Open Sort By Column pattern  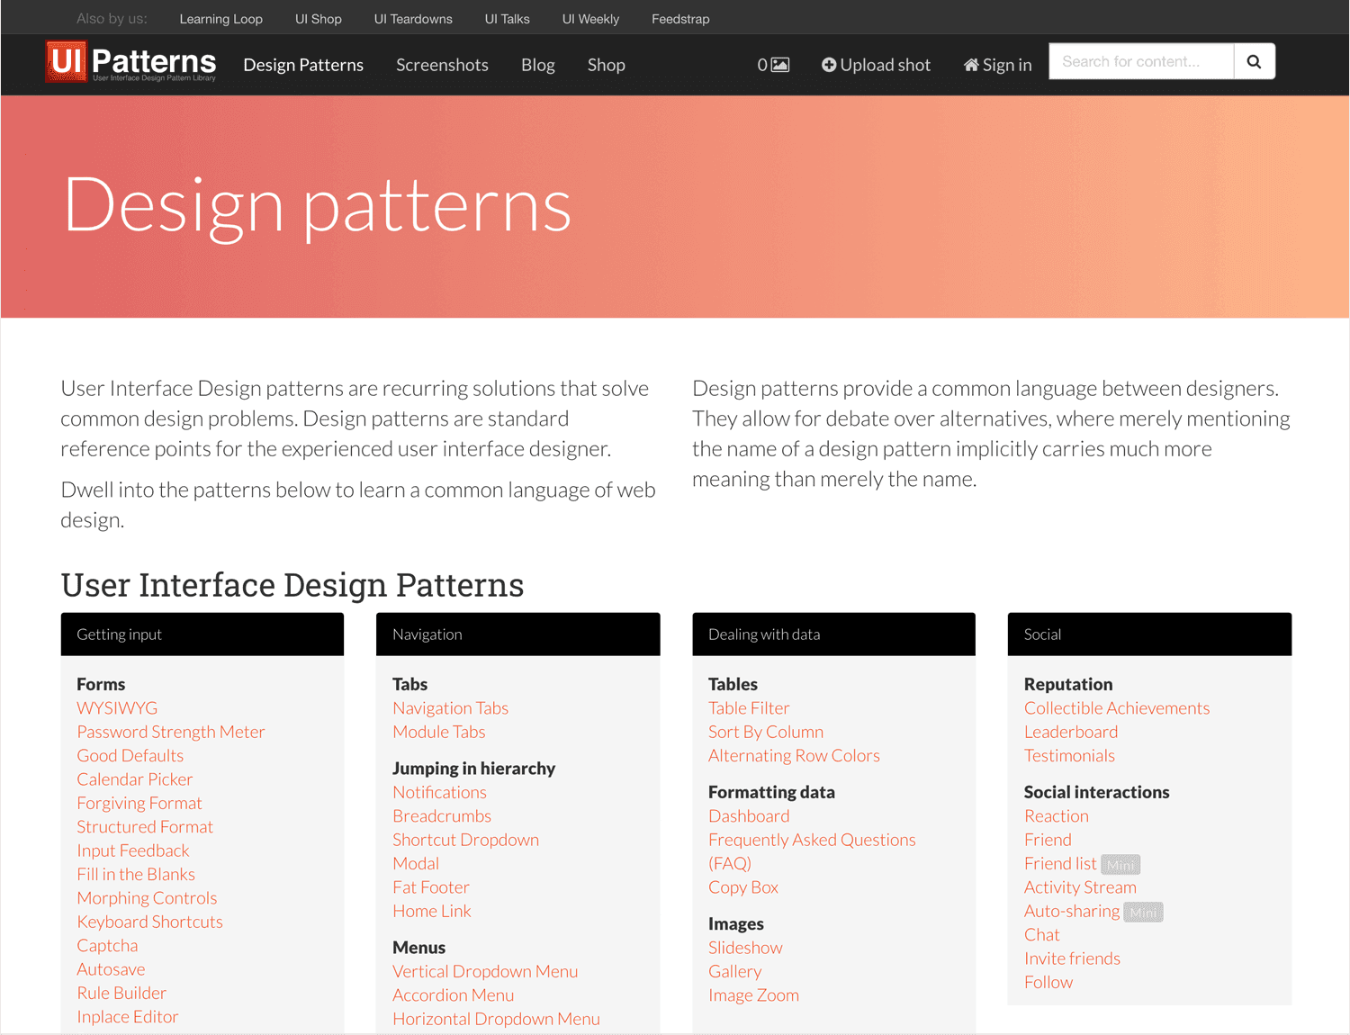pos(766,732)
